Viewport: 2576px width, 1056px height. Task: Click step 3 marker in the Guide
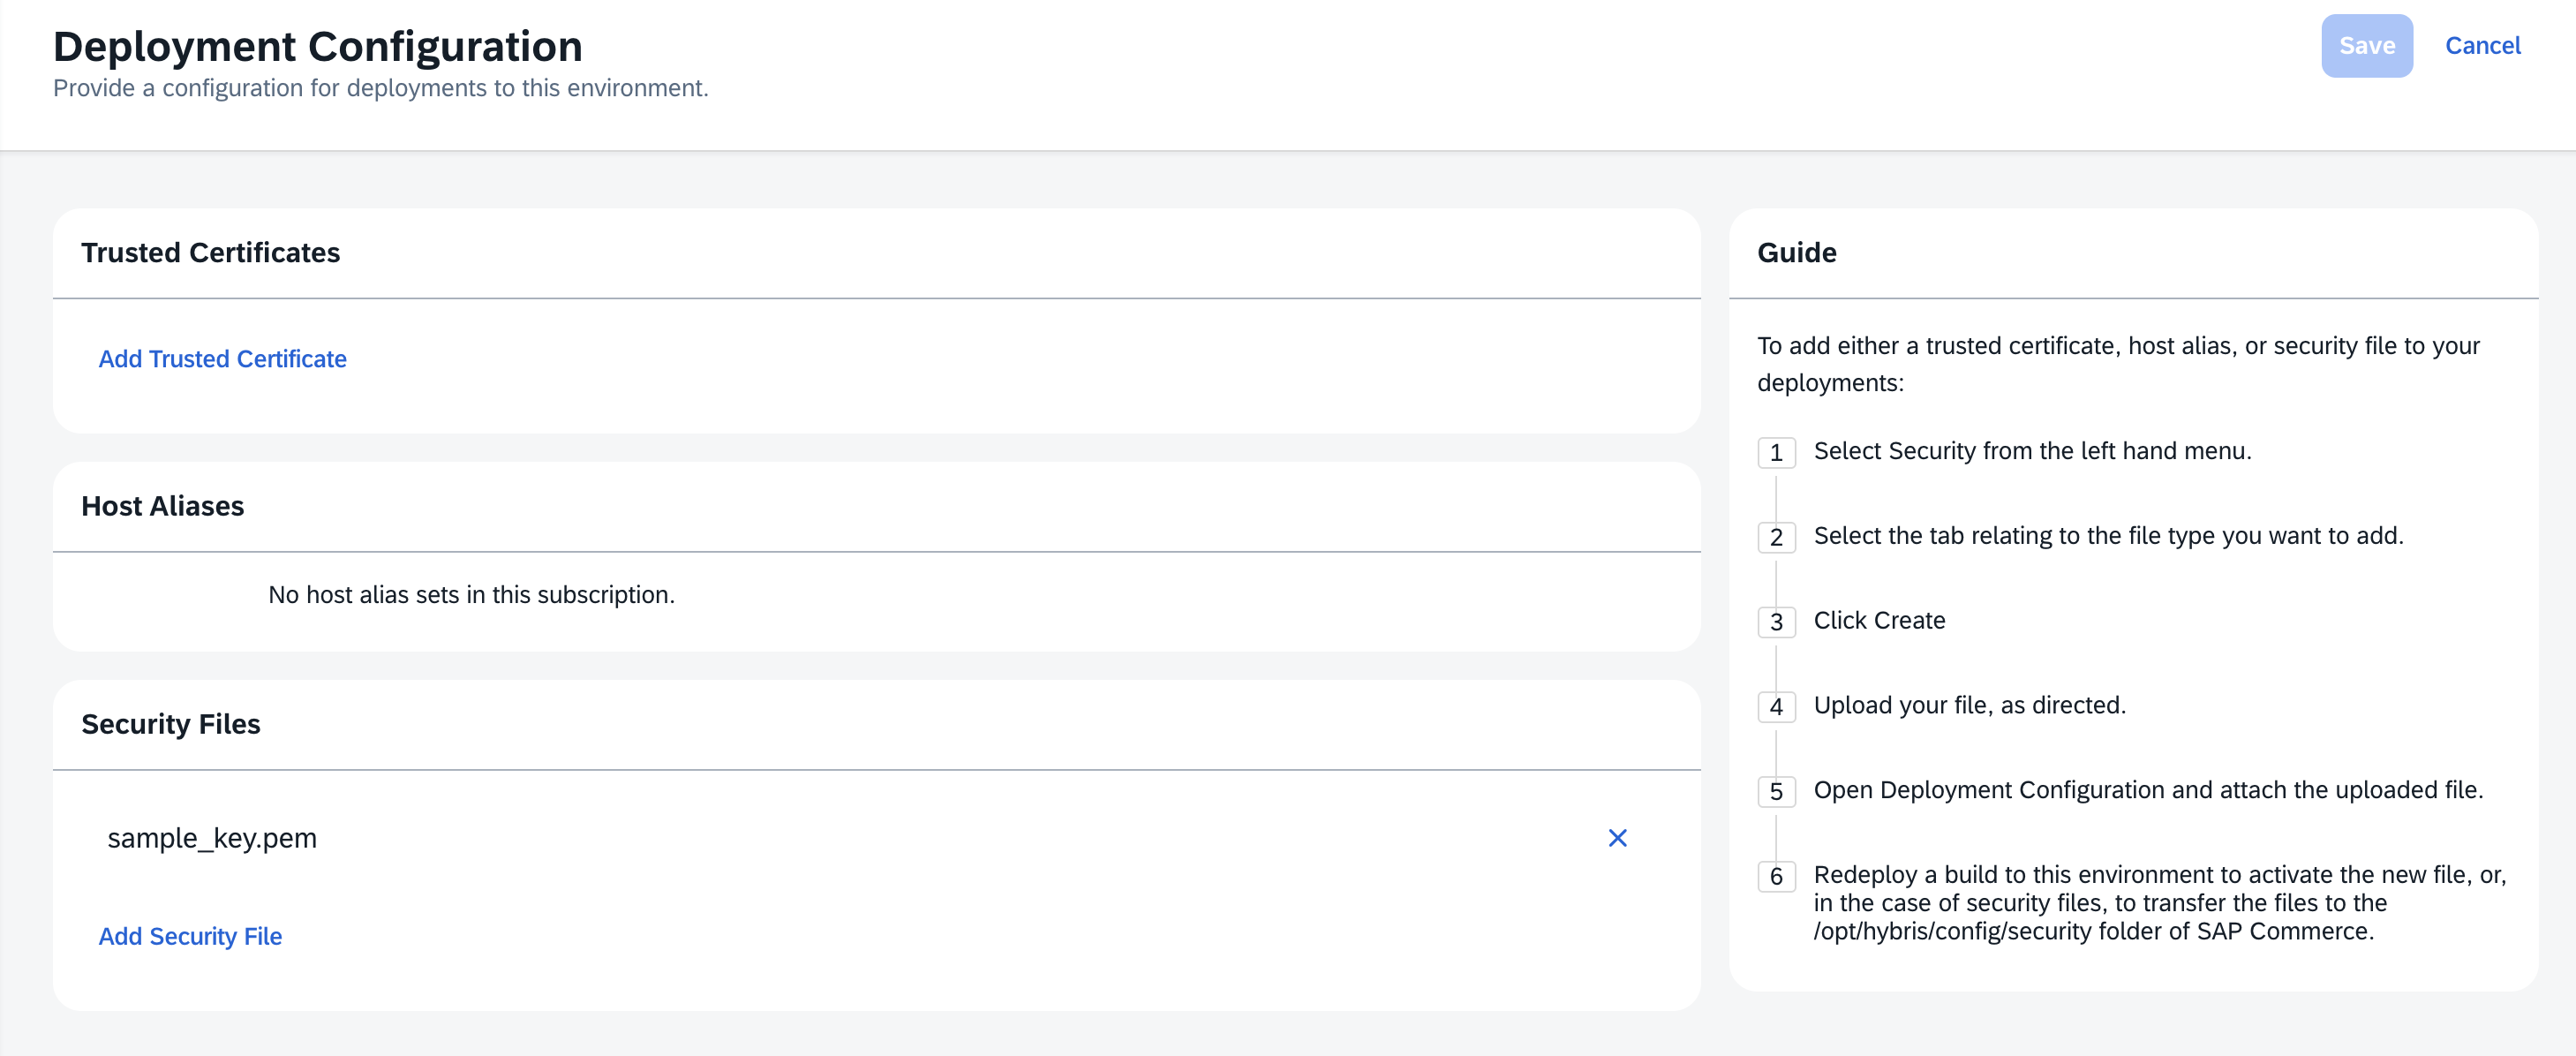click(x=1776, y=622)
